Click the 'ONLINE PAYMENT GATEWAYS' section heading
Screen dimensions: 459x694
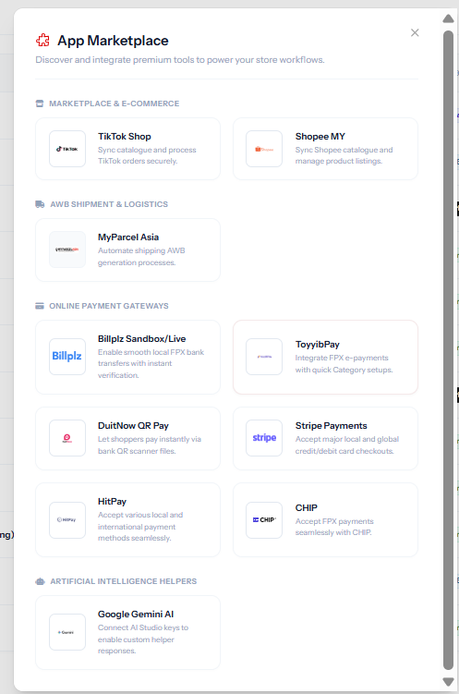[109, 306]
